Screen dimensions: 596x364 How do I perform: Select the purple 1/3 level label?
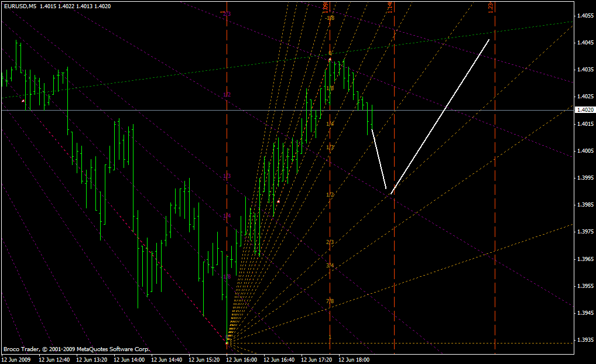point(227,176)
